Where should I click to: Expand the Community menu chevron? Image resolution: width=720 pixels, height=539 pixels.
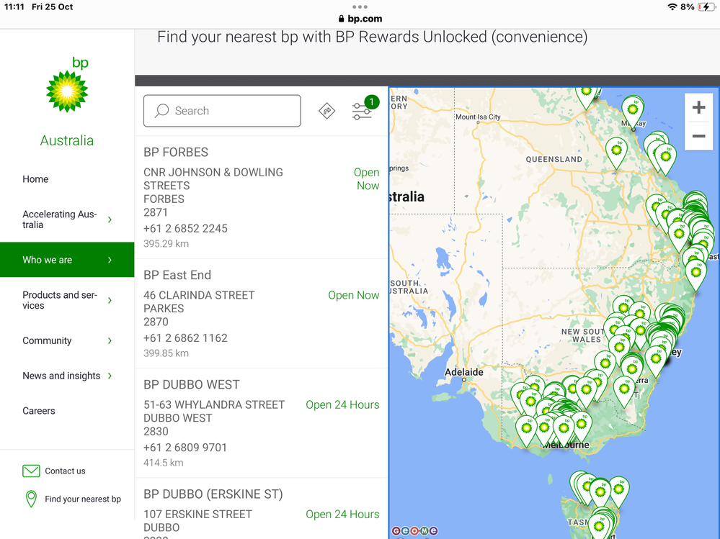(110, 340)
